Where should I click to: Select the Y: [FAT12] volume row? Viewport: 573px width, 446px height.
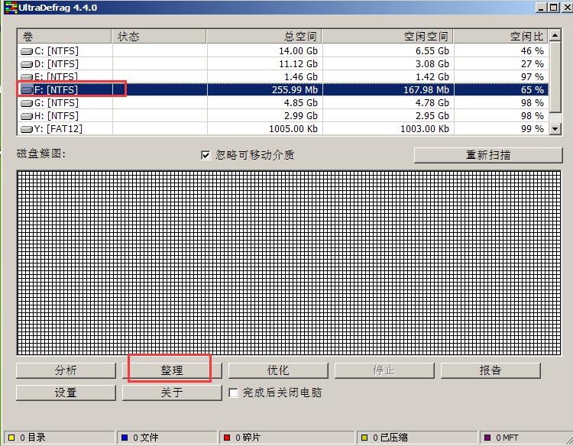coord(283,129)
